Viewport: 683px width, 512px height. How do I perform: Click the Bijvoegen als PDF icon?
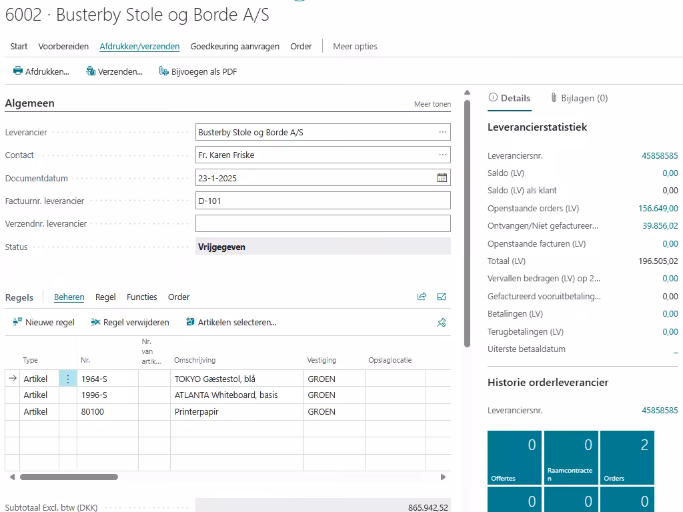pos(164,71)
